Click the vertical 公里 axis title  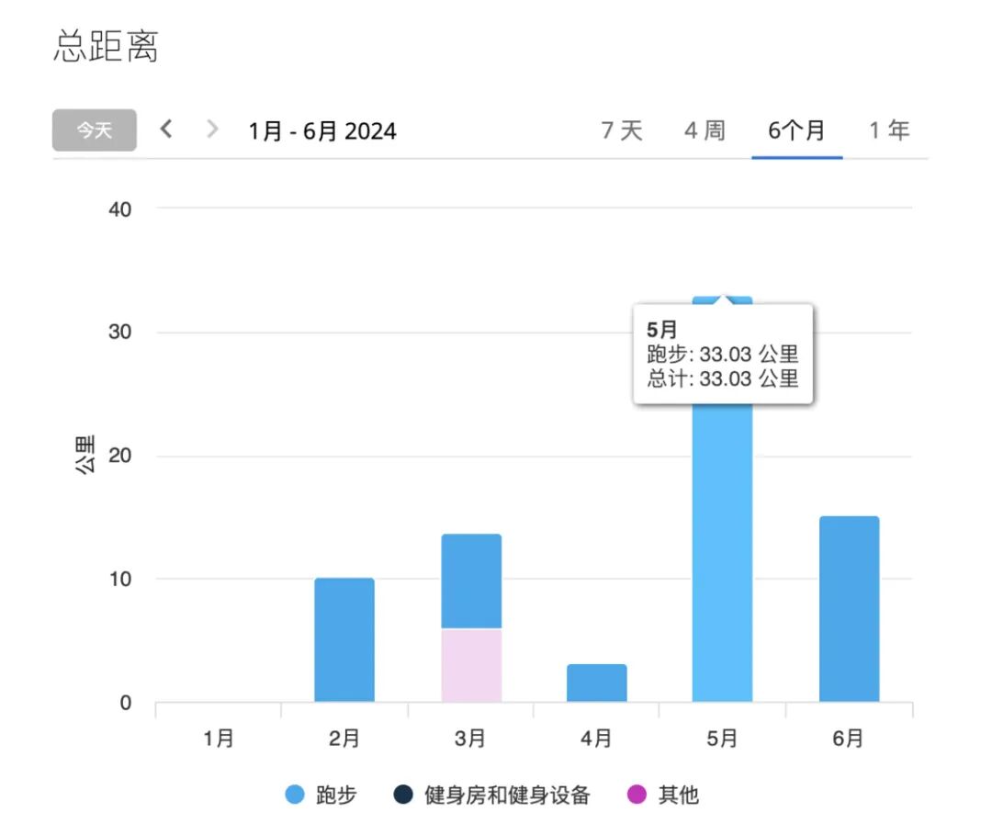coord(85,455)
